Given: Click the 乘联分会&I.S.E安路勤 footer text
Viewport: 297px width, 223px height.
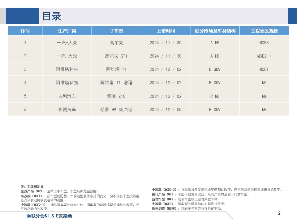Looking at the screenshot, I should [x=49, y=216].
